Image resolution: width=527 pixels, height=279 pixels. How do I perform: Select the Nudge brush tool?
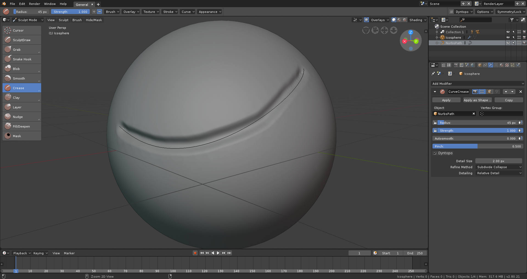[22, 117]
